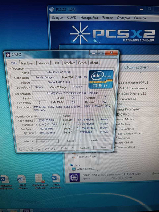The width and height of the screenshot is (159, 212).
Task: Select the Acrobat DC entry
Action: 127,99
